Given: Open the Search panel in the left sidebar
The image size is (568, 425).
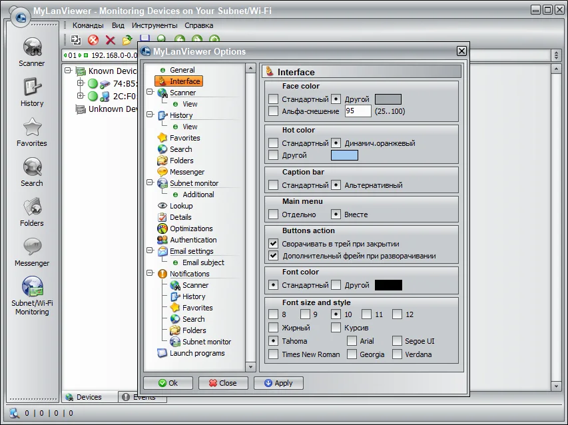Looking at the screenshot, I should tap(32, 173).
